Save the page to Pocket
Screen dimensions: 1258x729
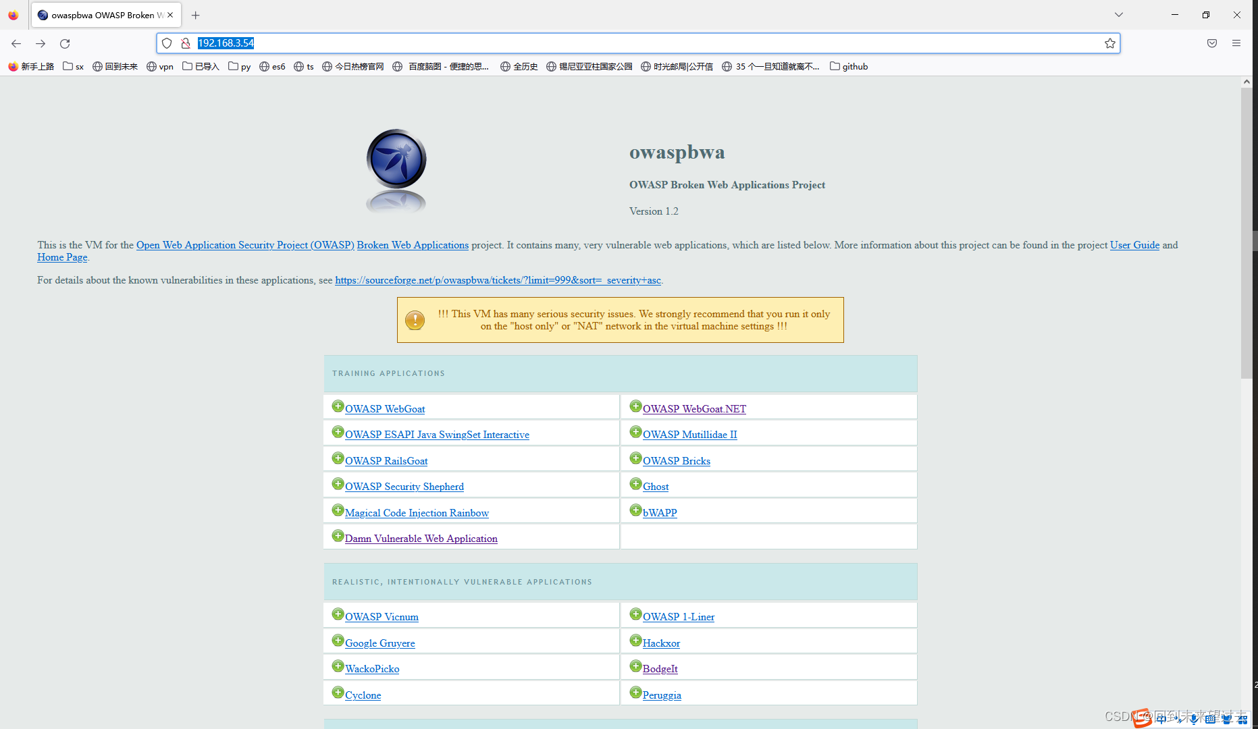click(1211, 43)
